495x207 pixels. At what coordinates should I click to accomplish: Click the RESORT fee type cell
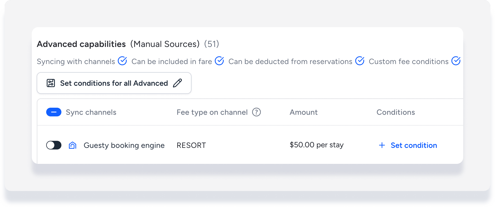pos(191,145)
